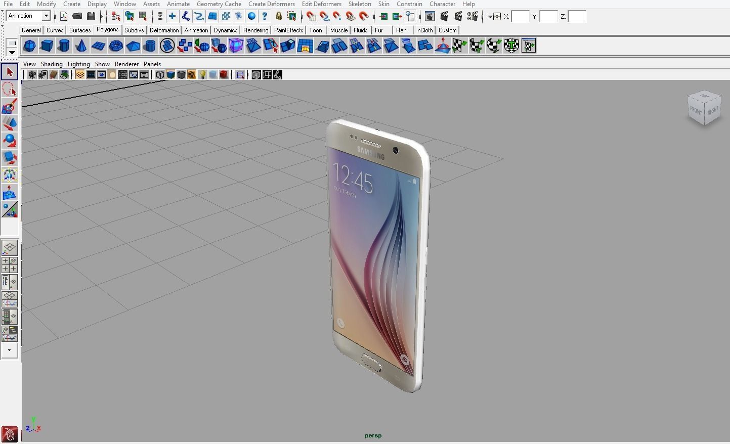Create a polygon cylinder from the shelf

click(x=64, y=46)
